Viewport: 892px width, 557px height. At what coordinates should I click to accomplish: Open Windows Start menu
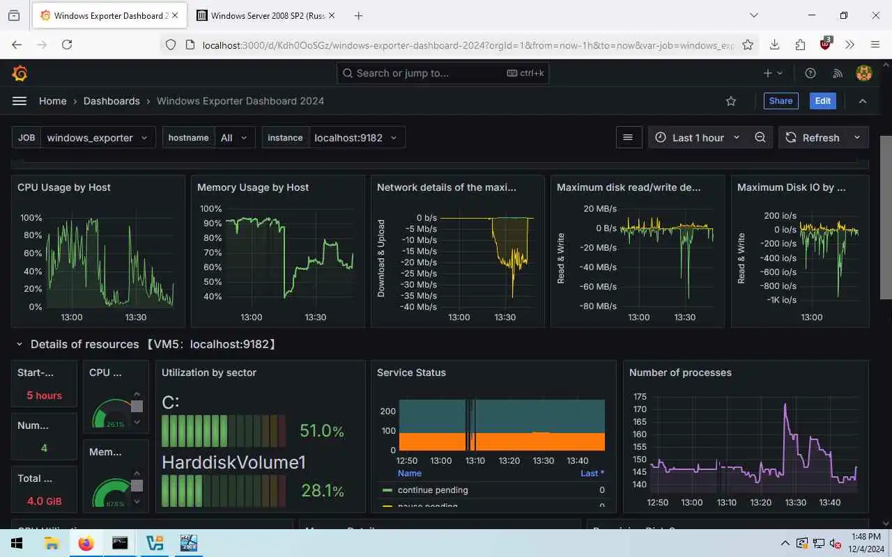pyautogui.click(x=17, y=543)
